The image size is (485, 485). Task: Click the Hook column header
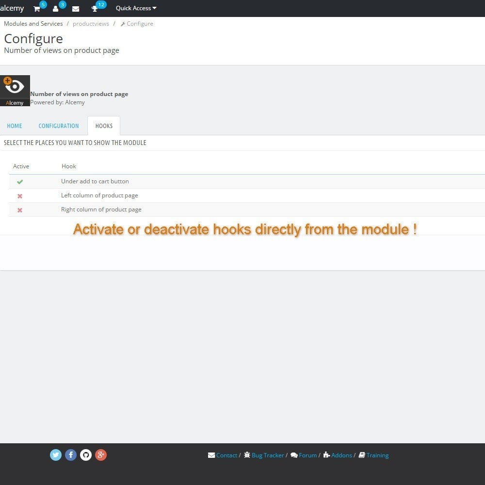pyautogui.click(x=69, y=166)
